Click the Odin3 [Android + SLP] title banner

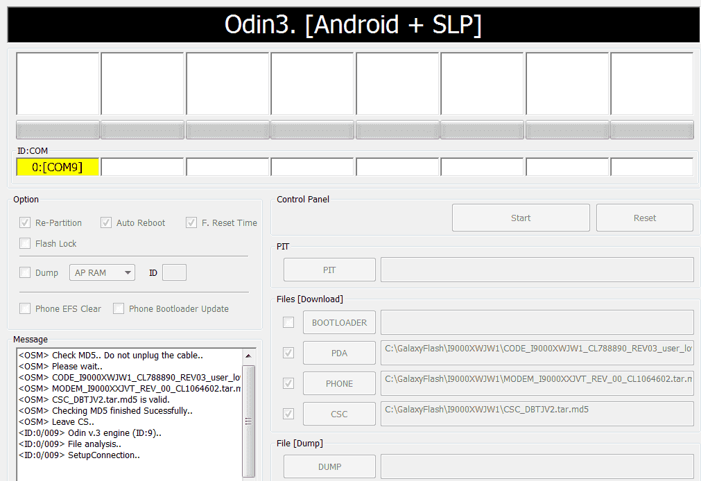(x=352, y=24)
